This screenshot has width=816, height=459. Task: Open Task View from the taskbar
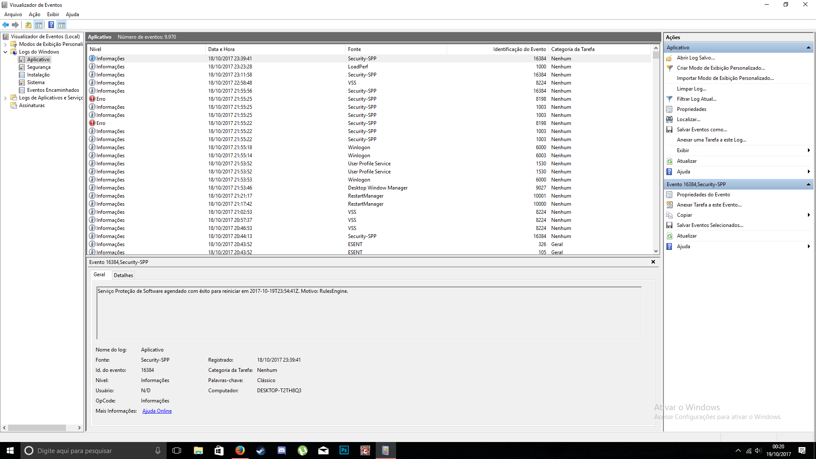177,450
